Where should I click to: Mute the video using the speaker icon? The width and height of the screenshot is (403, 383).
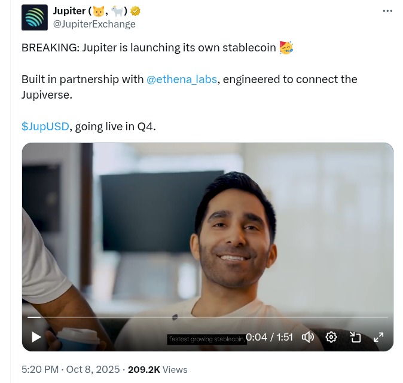coord(308,337)
